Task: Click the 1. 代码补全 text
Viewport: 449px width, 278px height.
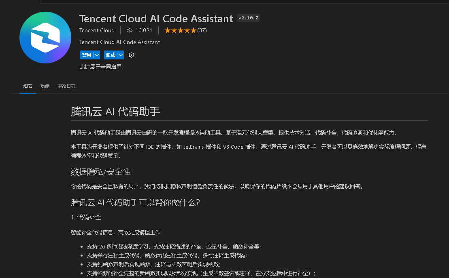Action: point(86,217)
